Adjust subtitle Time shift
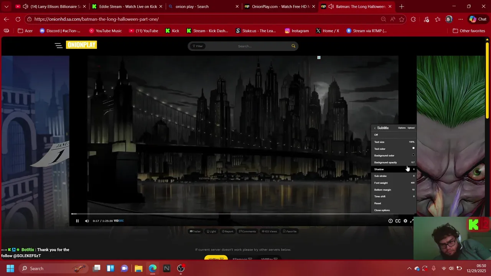Image resolution: width=491 pixels, height=276 pixels. click(x=394, y=196)
